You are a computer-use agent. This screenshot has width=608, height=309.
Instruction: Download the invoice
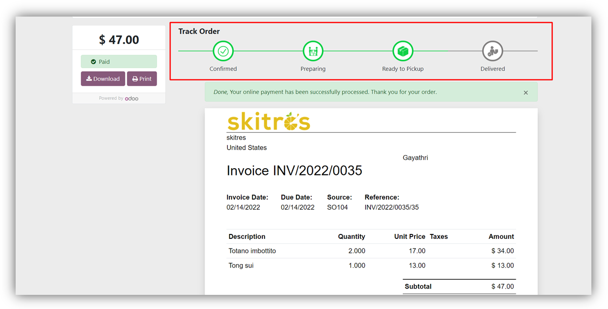pos(103,79)
